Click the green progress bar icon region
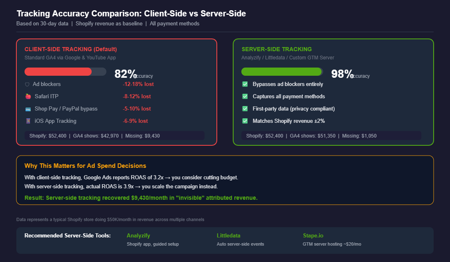The width and height of the screenshot is (450, 262). [x=281, y=71]
